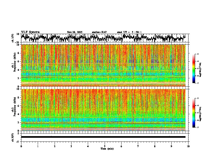Click the 'Time (min)' x-axis label

click(107, 149)
